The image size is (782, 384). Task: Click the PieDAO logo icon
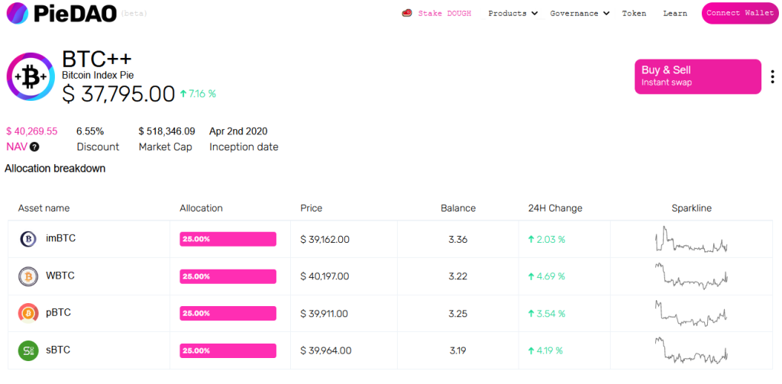click(x=18, y=14)
